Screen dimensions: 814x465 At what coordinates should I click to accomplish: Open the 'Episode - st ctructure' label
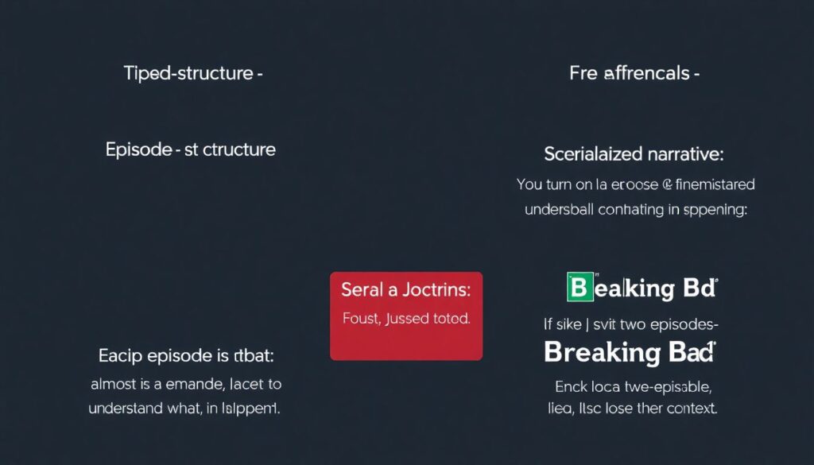(191, 149)
